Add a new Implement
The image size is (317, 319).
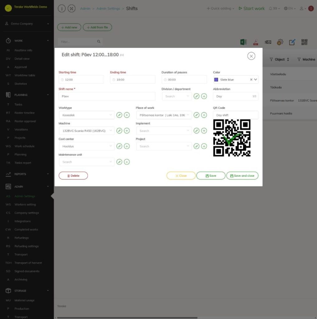pos(204,131)
